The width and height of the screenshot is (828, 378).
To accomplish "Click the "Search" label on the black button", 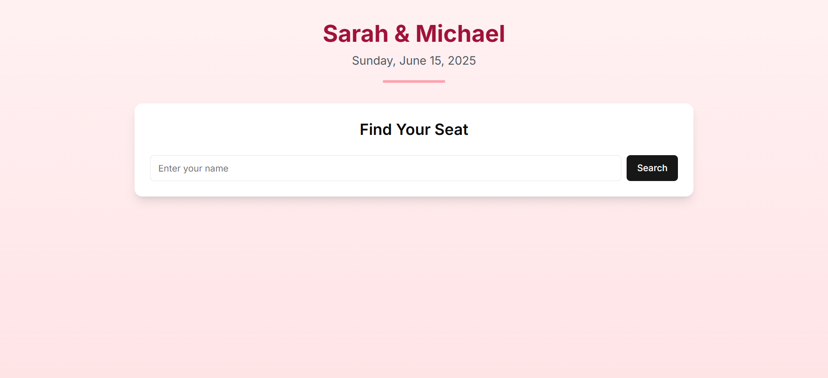I will point(652,168).
